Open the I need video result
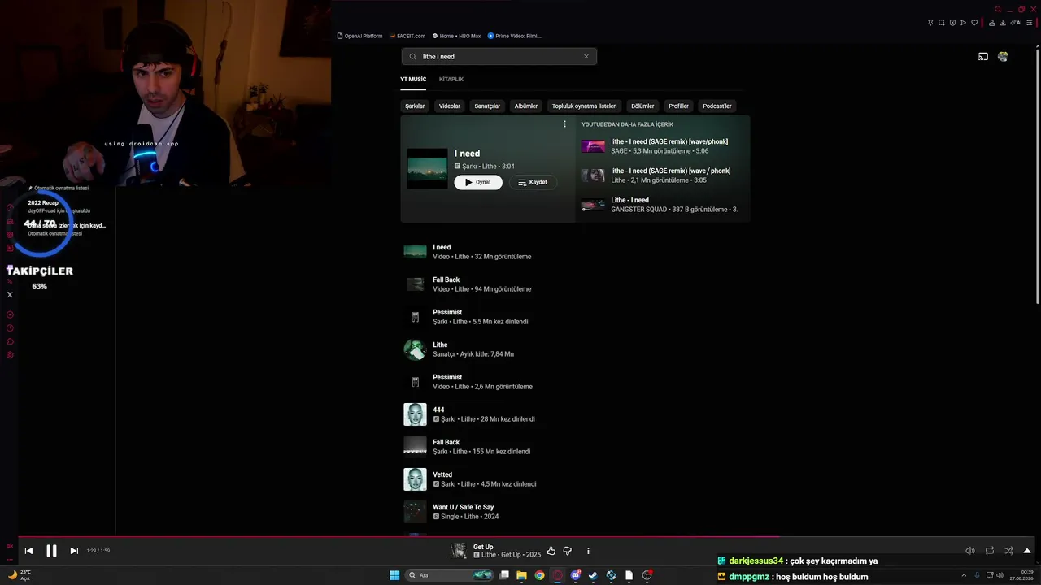Image resolution: width=1041 pixels, height=585 pixels. point(573,252)
